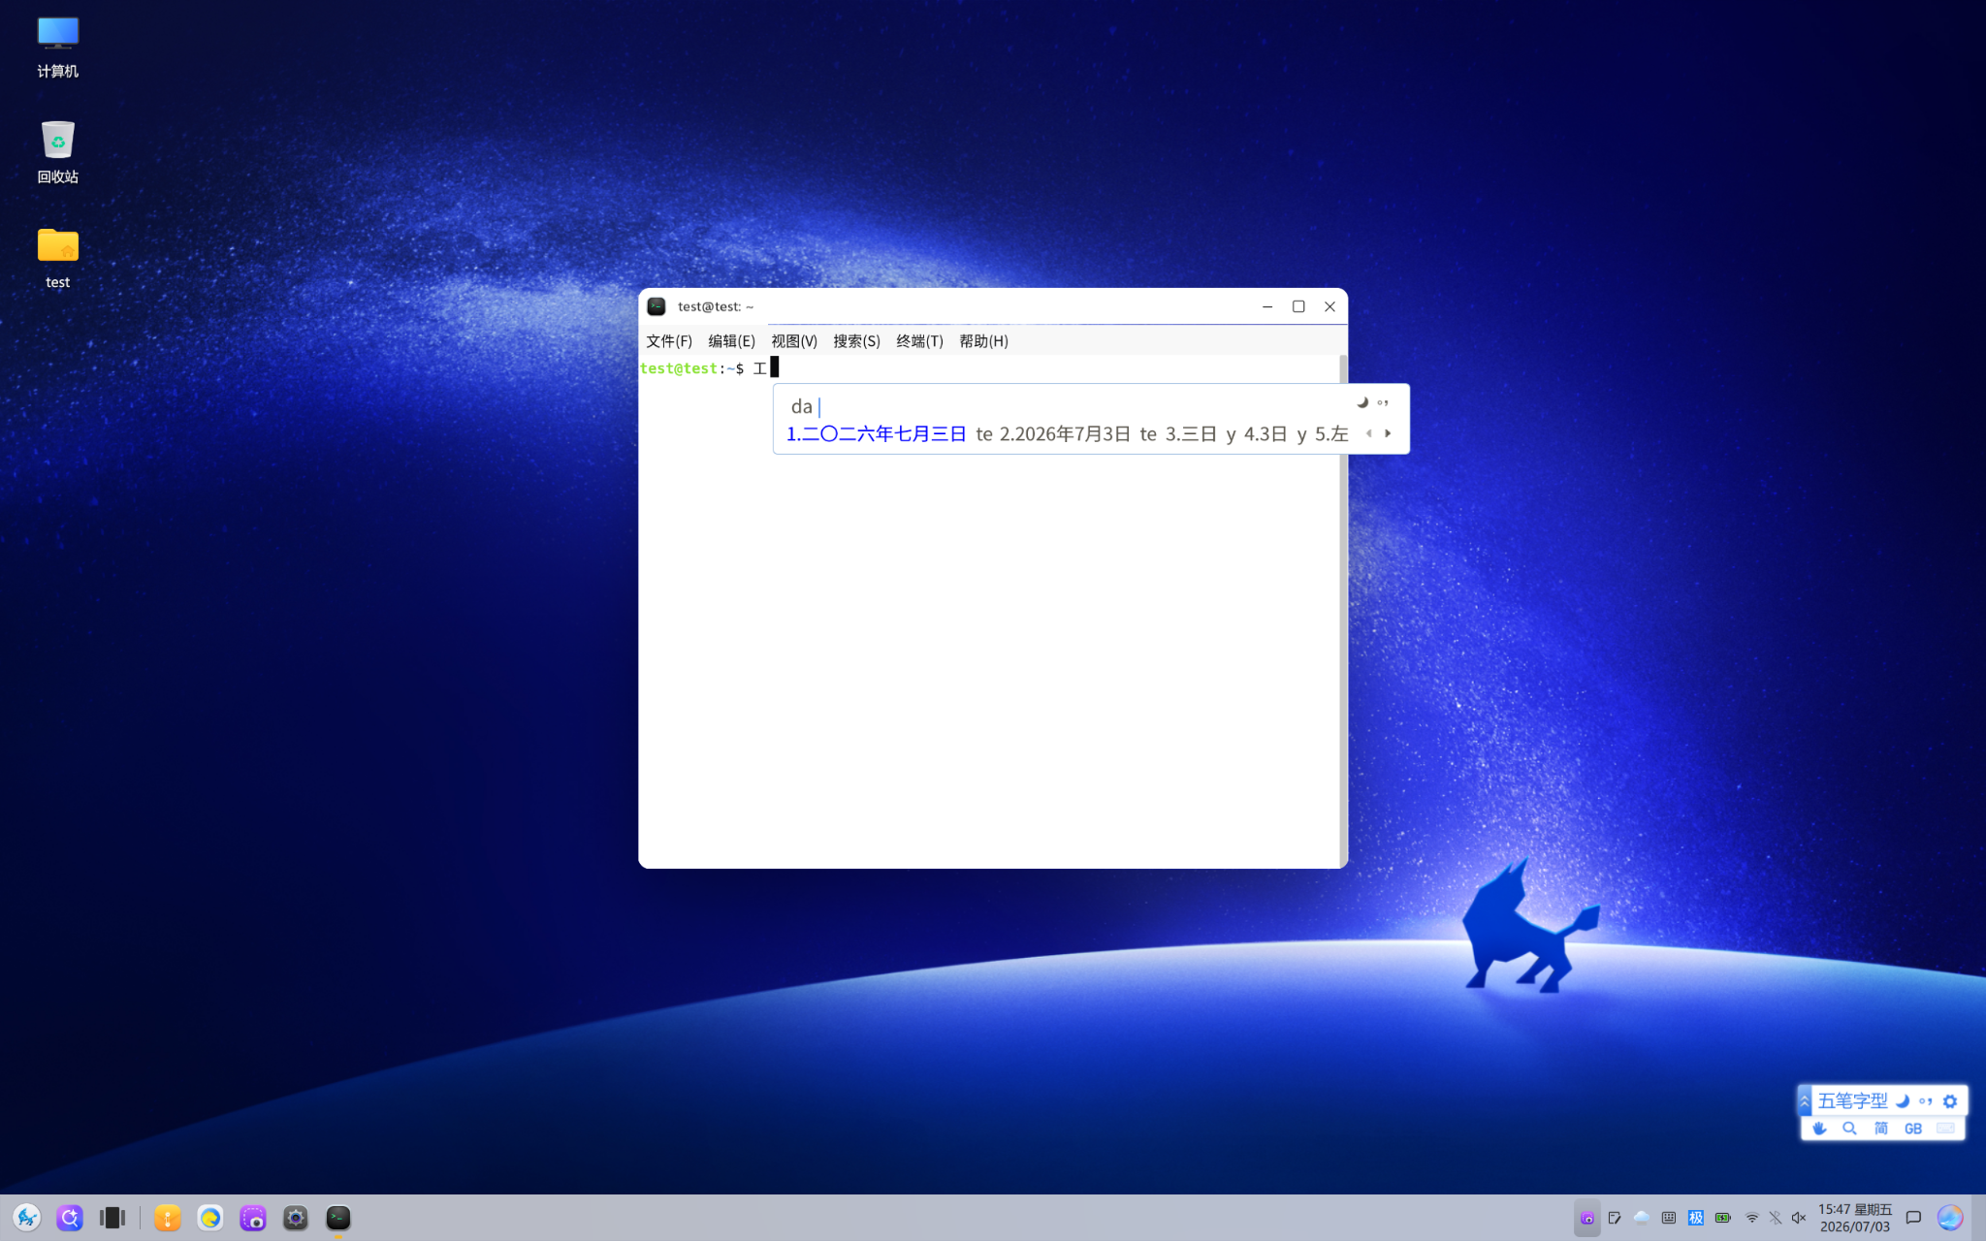Image resolution: width=1986 pixels, height=1241 pixels.
Task: Open the 编辑(E) menu
Action: click(x=731, y=341)
